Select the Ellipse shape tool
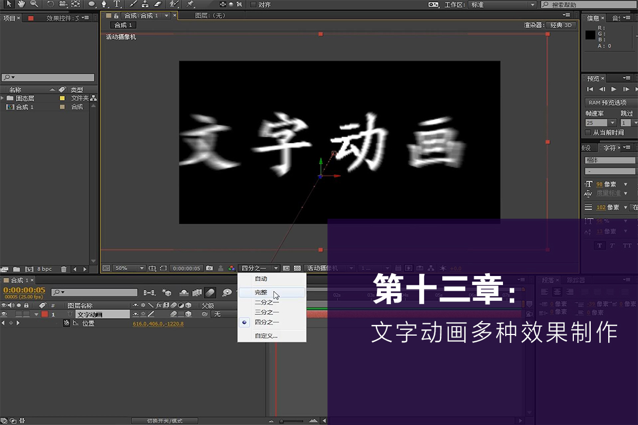This screenshot has width=638, height=425. click(x=92, y=4)
